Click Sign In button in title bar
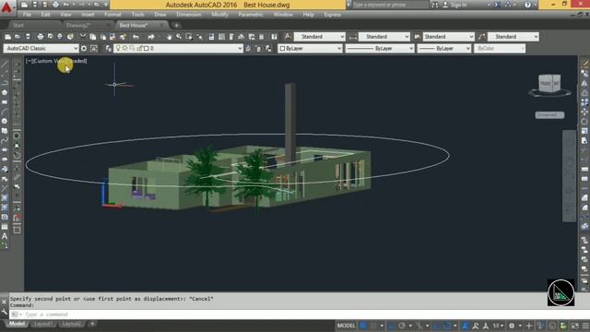Screen dimensions: 590x332 pyautogui.click(x=454, y=5)
